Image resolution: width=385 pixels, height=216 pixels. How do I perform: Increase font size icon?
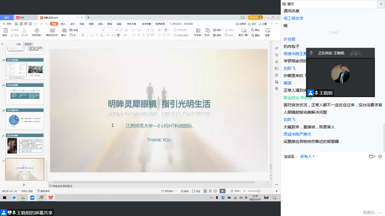point(117,30)
